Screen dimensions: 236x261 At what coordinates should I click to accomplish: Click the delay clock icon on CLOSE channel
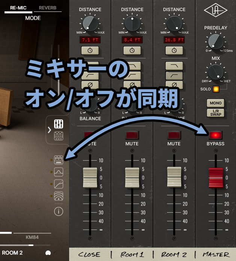[90, 50]
